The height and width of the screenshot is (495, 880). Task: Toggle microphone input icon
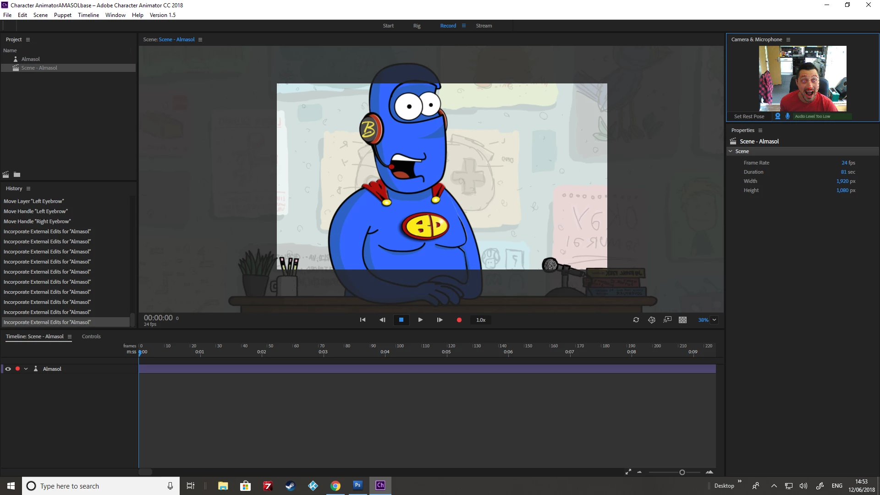coord(787,116)
